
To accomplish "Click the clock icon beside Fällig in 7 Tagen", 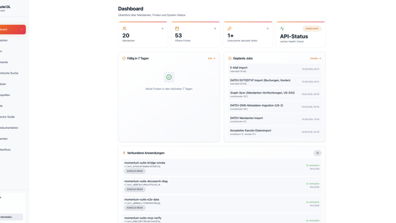I will (x=124, y=58).
